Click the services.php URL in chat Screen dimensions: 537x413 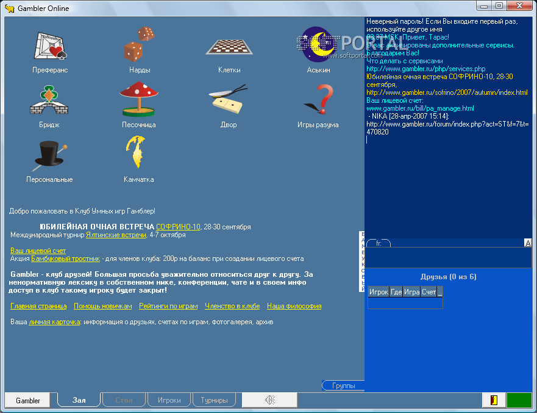click(x=425, y=69)
